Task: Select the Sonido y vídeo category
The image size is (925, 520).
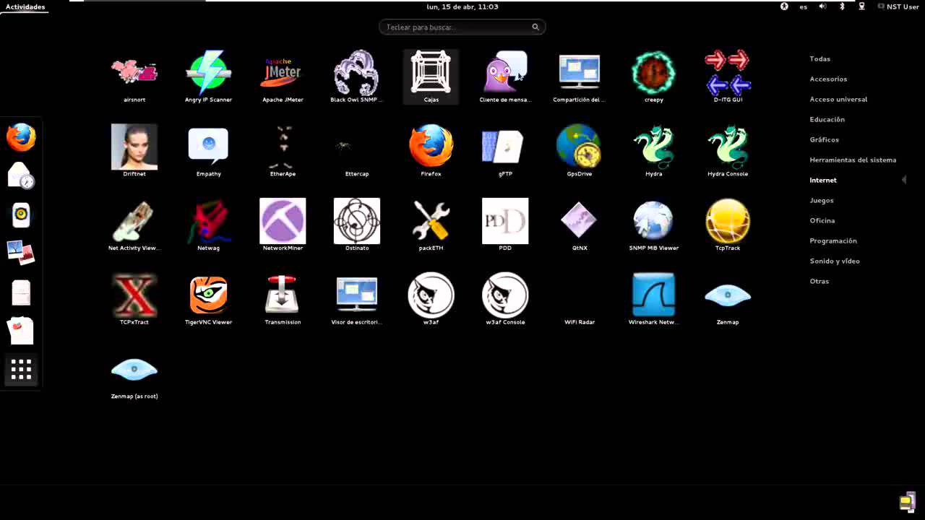Action: [835, 261]
